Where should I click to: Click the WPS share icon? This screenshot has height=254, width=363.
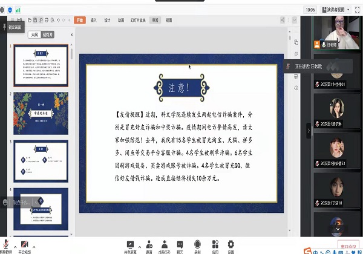283,20
